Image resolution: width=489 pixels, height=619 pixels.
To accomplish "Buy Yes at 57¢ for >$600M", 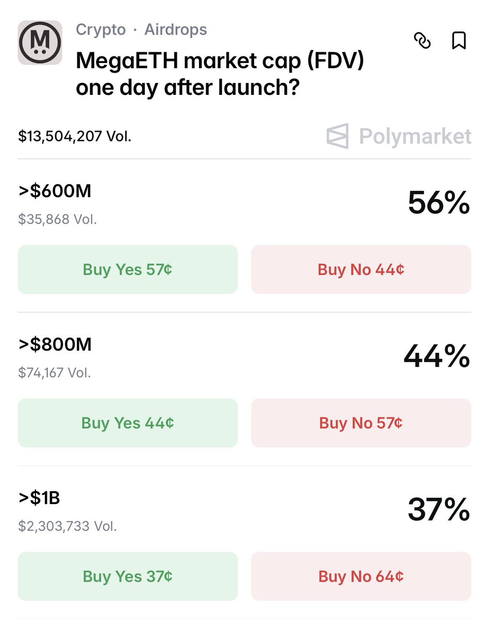I will click(128, 269).
